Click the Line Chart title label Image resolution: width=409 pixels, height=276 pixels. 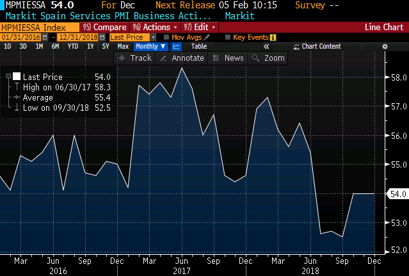[384, 27]
